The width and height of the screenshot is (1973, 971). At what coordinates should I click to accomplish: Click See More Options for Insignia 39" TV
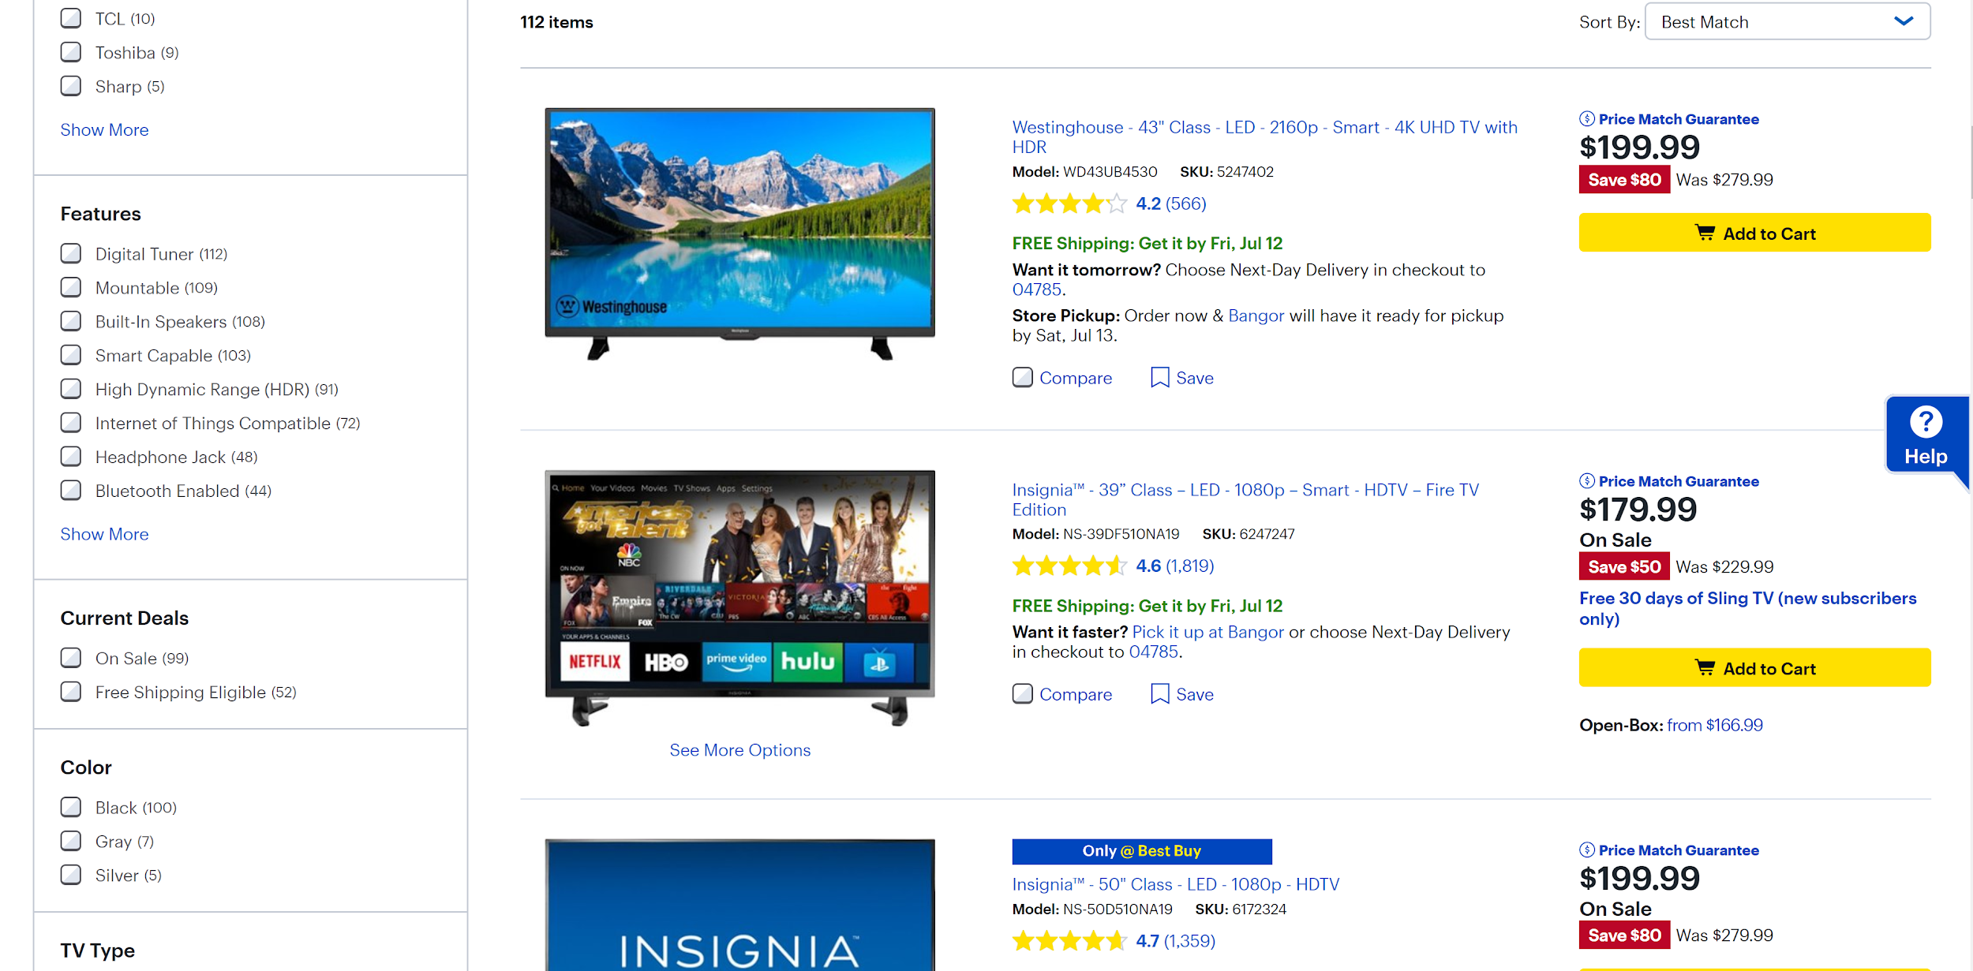743,749
